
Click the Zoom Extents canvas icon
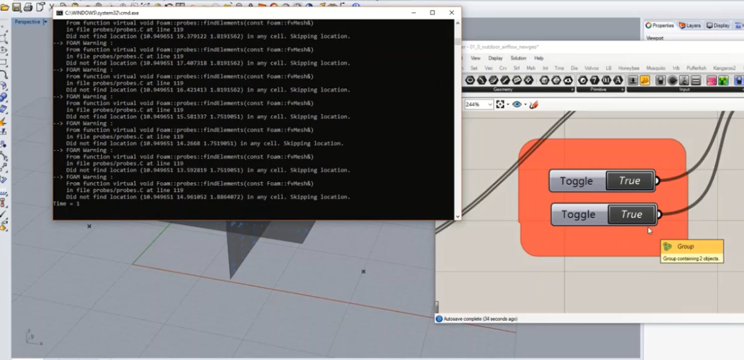click(x=500, y=104)
